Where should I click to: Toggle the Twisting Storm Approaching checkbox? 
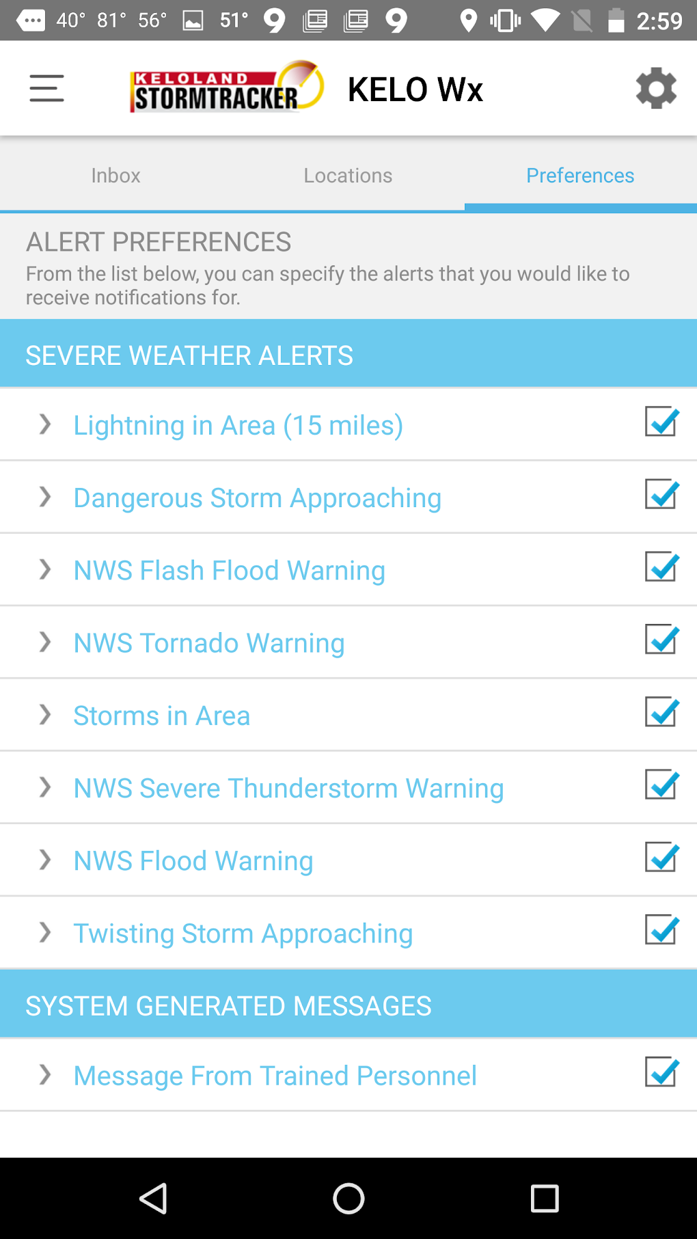[661, 930]
